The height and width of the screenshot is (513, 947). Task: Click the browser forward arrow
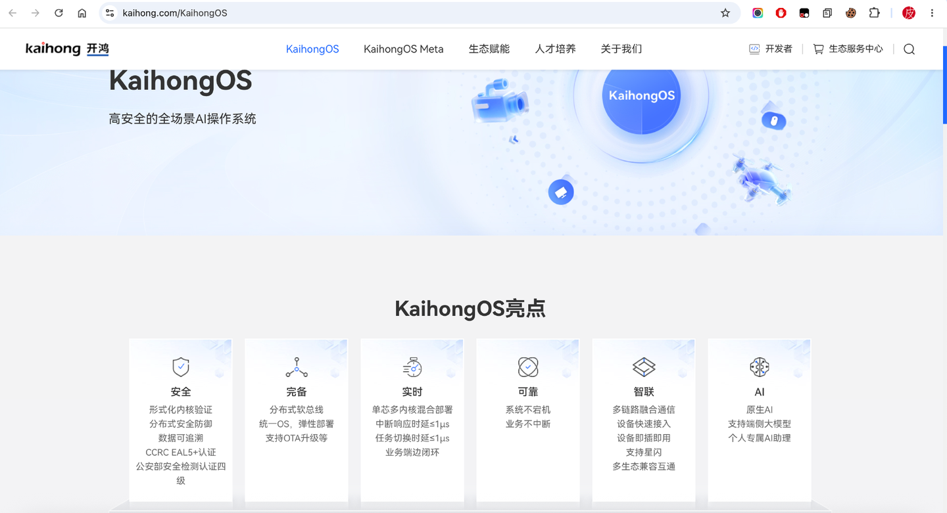point(36,13)
